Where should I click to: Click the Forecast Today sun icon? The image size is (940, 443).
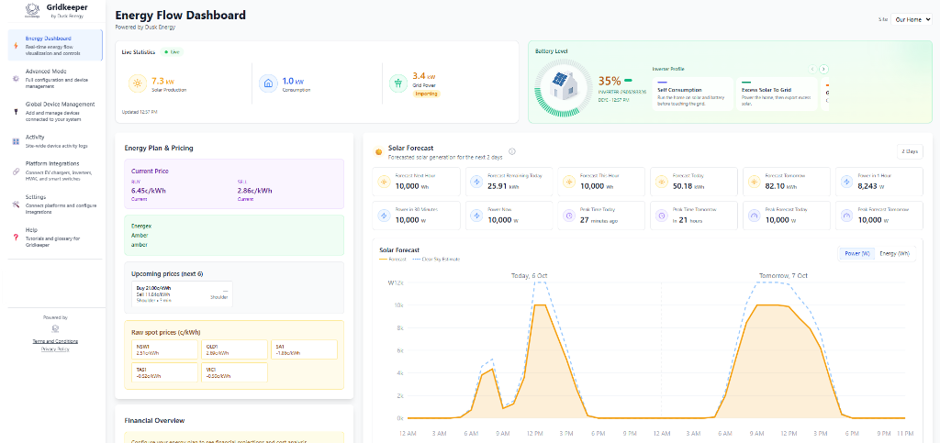pyautogui.click(x=662, y=182)
